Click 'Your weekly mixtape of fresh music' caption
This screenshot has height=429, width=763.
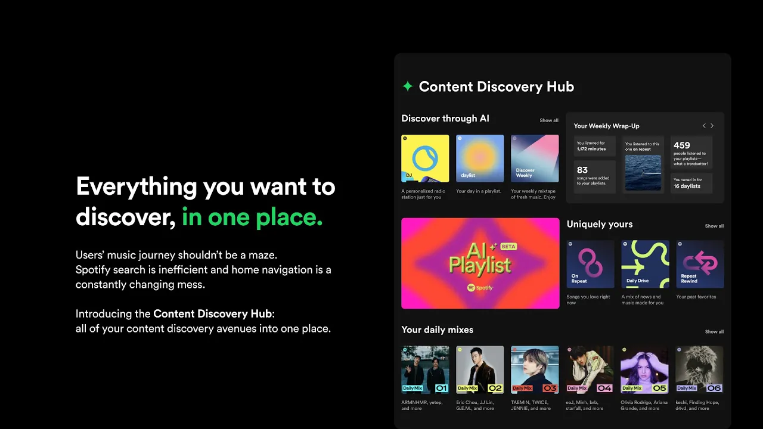tap(533, 194)
